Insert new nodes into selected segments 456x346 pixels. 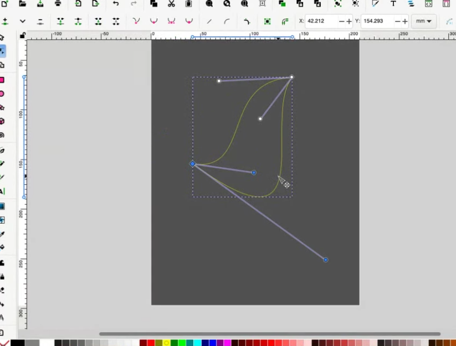[x=5, y=21]
